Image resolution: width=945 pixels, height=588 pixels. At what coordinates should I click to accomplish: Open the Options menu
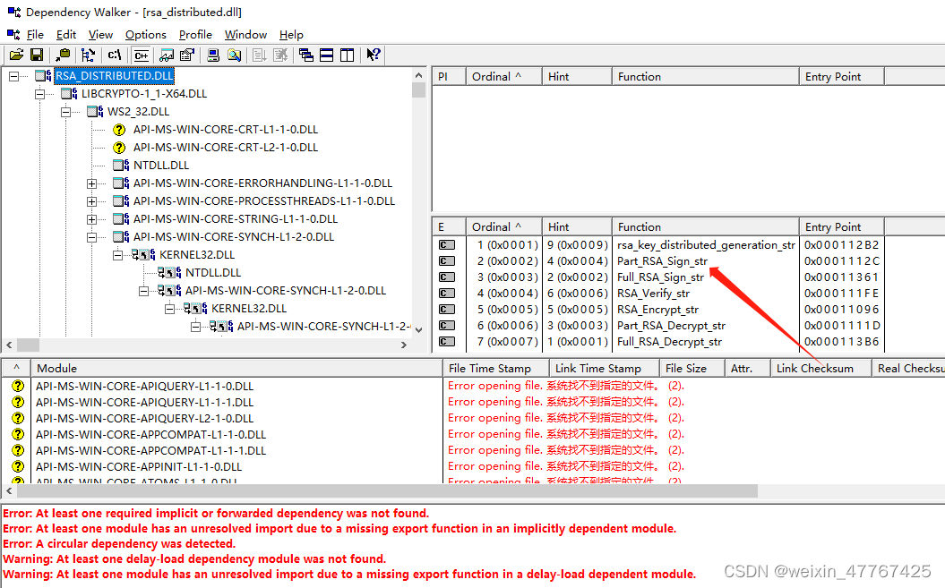[x=145, y=34]
